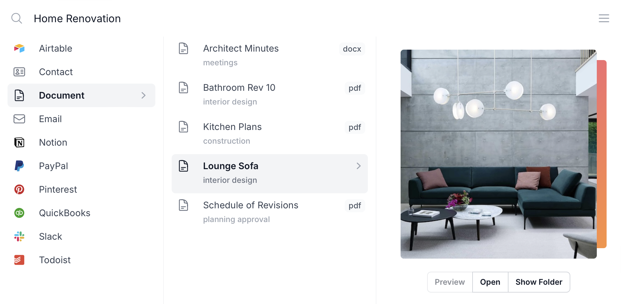Click the Show Folder button

(x=539, y=282)
